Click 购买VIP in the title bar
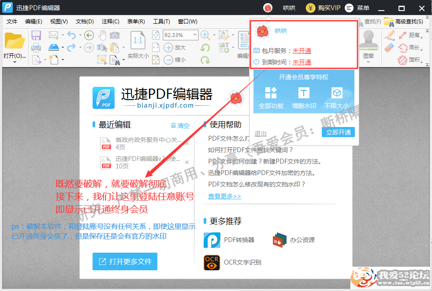 pos(323,8)
